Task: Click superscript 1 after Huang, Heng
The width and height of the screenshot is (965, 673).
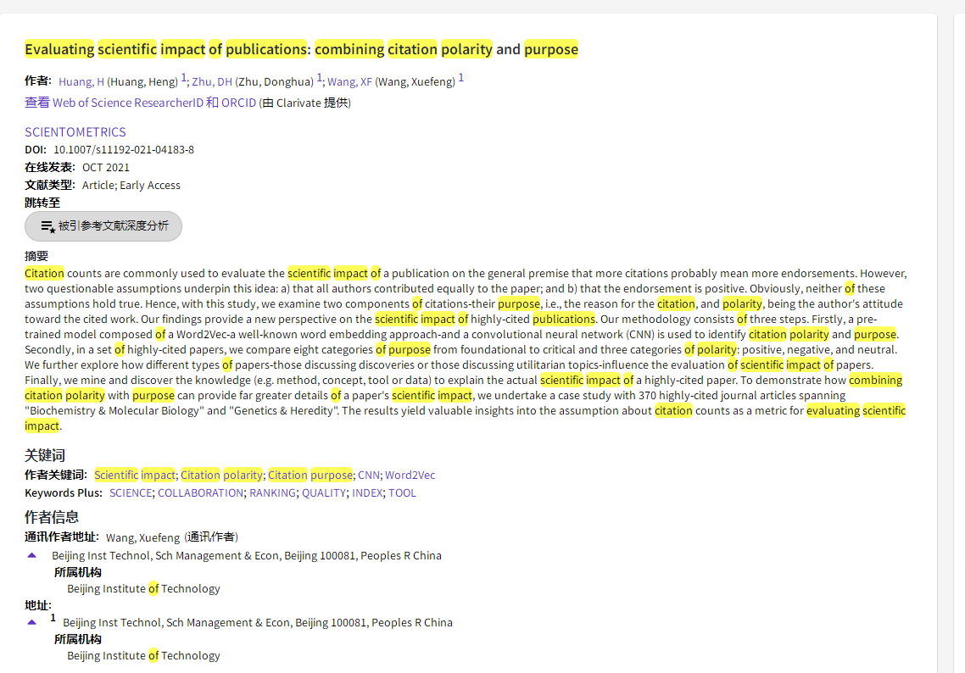Action: pos(184,79)
